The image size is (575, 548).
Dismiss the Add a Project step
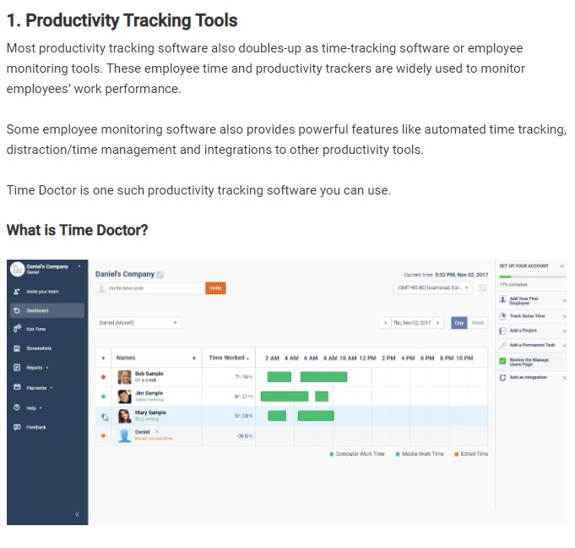[564, 331]
